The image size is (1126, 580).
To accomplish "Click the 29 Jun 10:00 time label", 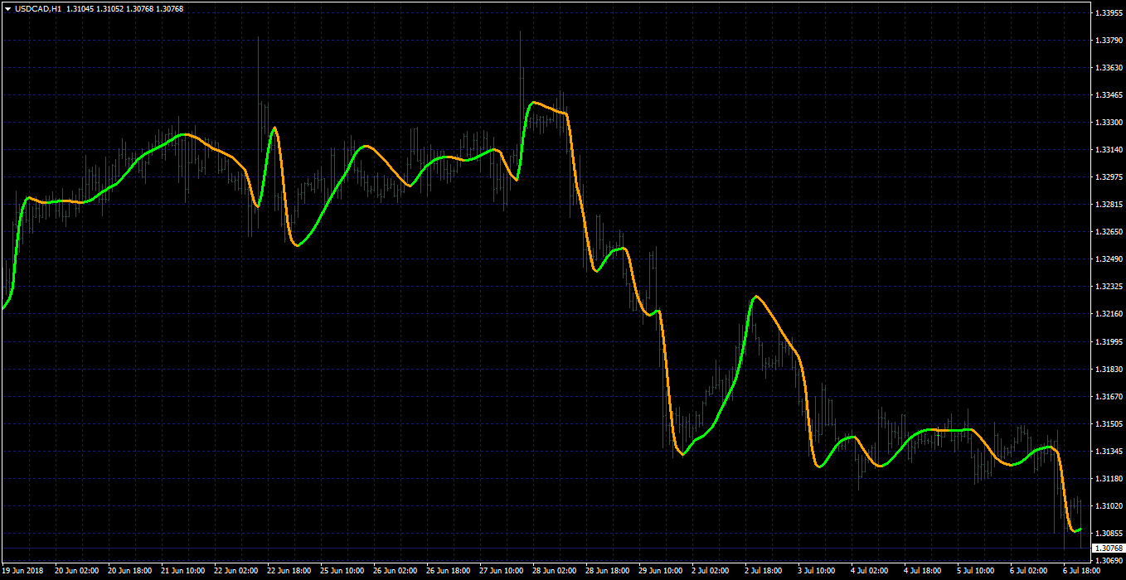I will click(660, 571).
